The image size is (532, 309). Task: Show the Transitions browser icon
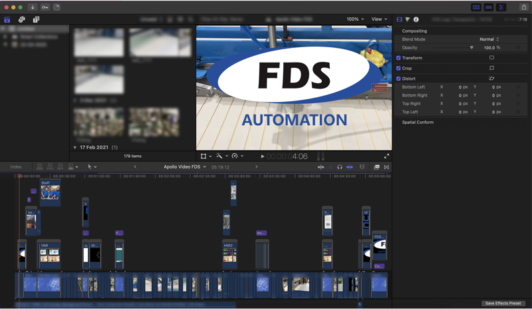pos(386,167)
